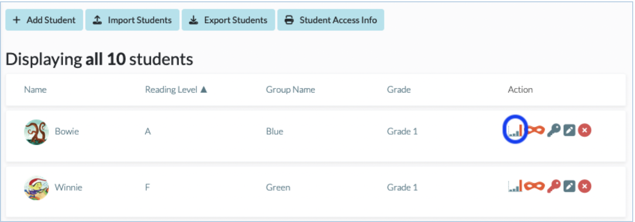
Task: Click Winnie's orange infinity icon
Action: click(534, 185)
